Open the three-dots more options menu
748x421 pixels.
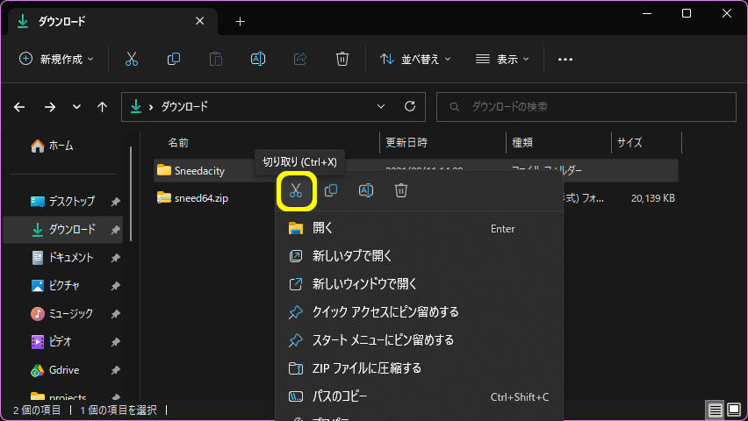point(565,59)
